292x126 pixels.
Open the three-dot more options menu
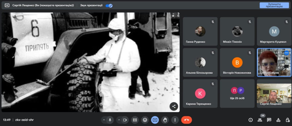tap(175, 120)
